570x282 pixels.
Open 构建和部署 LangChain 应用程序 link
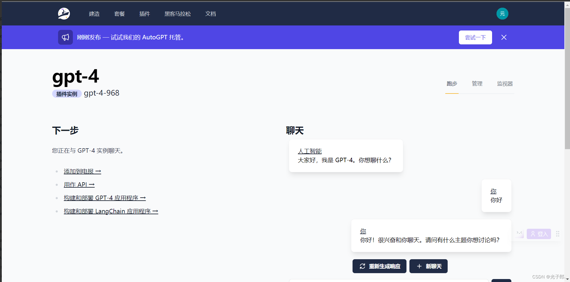point(111,211)
